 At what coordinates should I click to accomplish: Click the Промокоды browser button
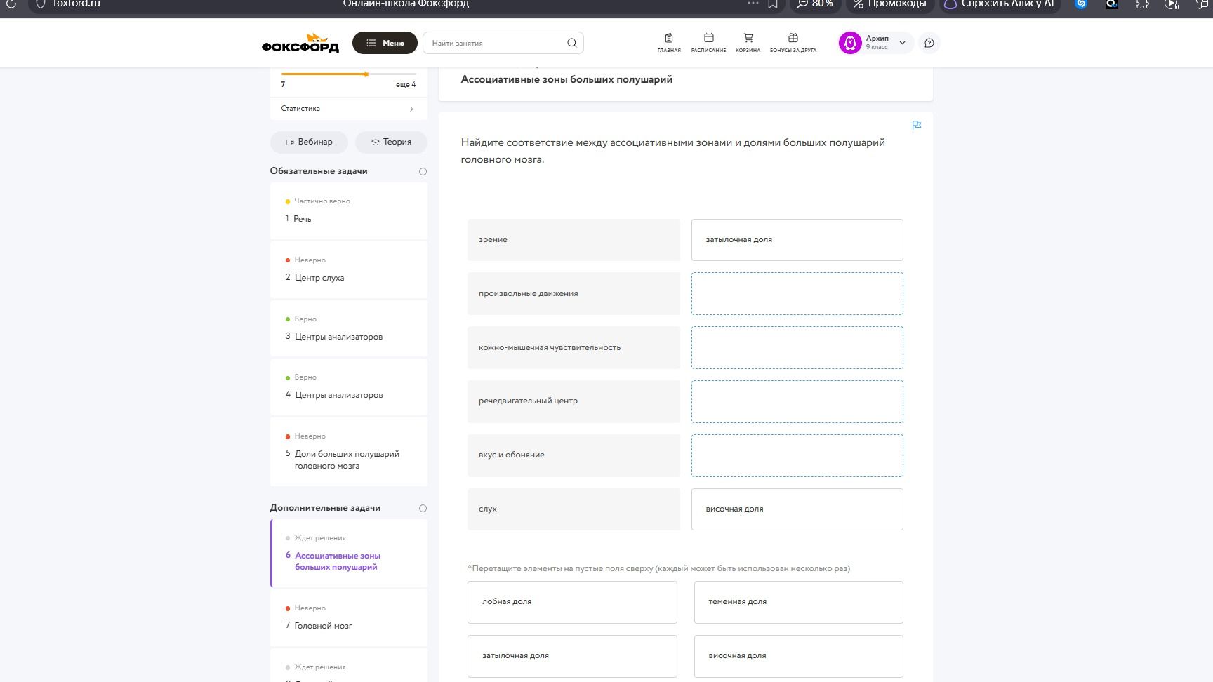point(889,4)
